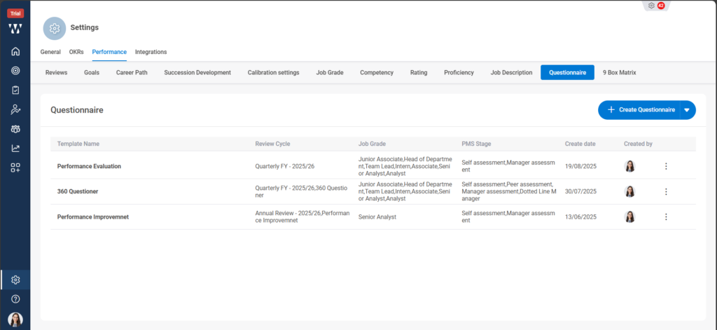This screenshot has width=717, height=330.
Task: Click the PMS stage cell listing Peer assessment
Action: click(509, 192)
